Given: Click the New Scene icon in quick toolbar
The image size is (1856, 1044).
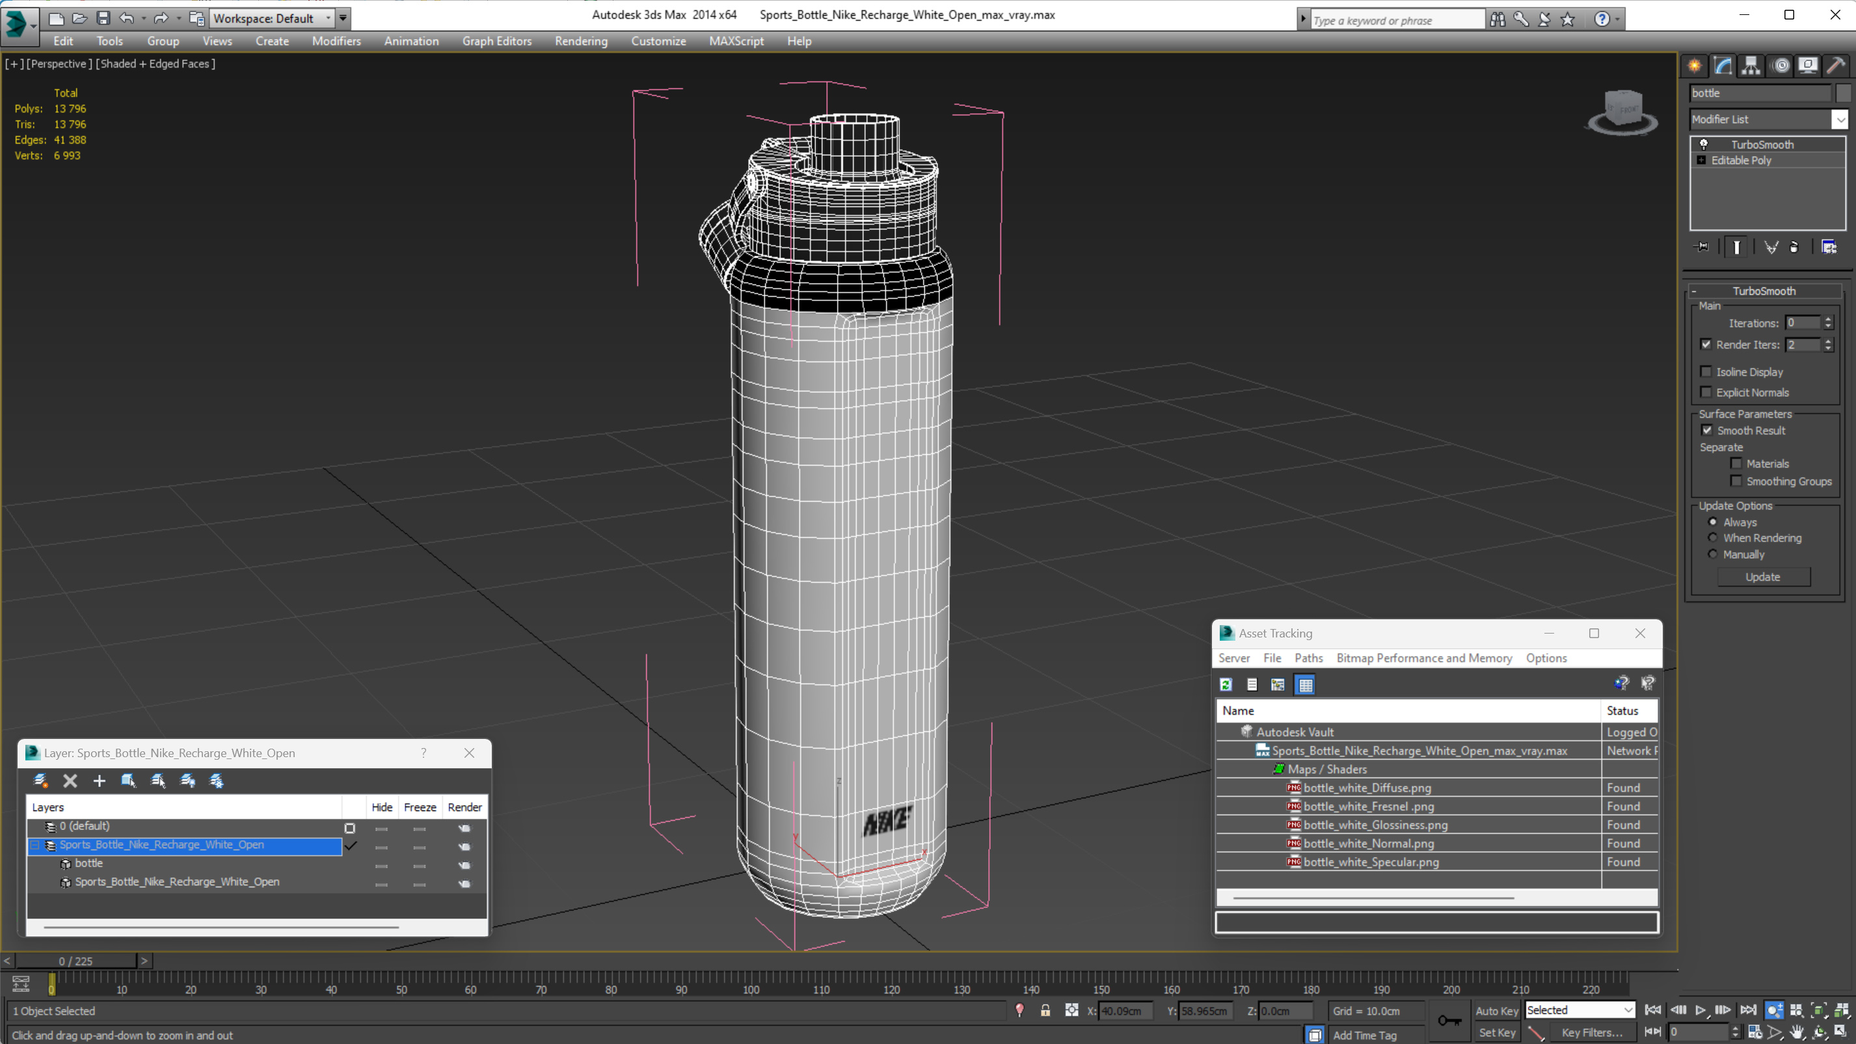Looking at the screenshot, I should coord(55,18).
